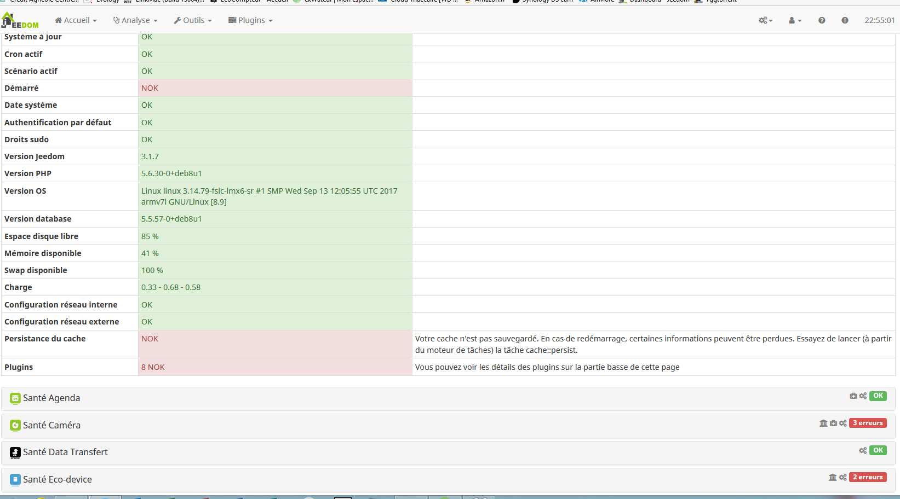This screenshot has width=900, height=499.
Task: Click Espace disque libre value 85 %
Action: point(150,236)
